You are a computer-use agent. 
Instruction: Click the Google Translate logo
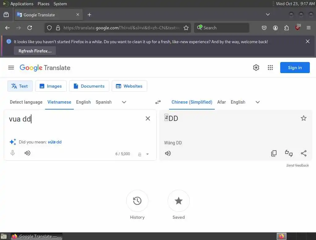(45, 68)
